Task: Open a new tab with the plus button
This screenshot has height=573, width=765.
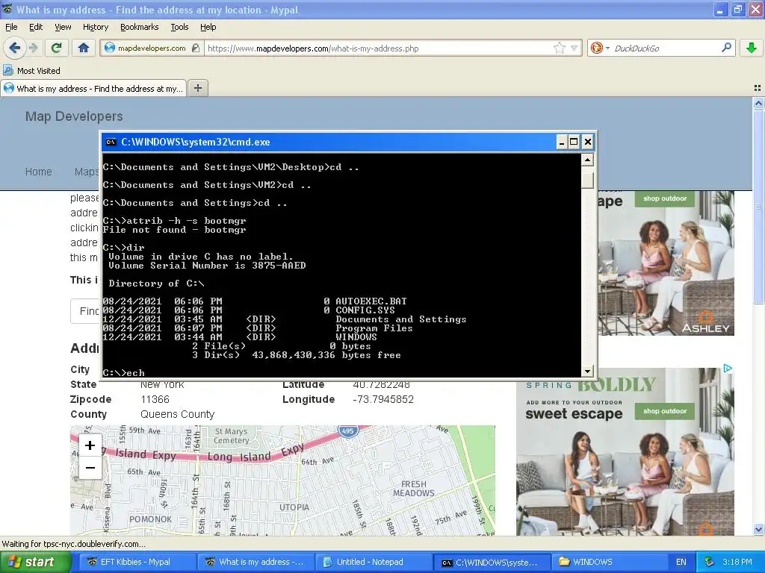Action: coord(197,88)
